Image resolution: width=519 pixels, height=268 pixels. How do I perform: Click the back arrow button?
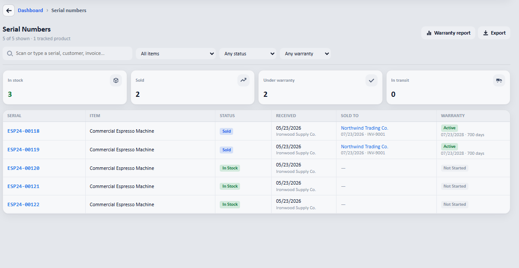coord(9,10)
